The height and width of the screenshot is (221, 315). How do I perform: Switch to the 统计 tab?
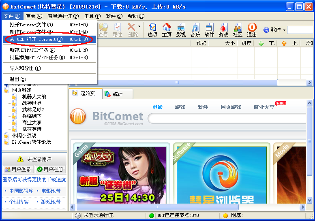tap(118, 94)
